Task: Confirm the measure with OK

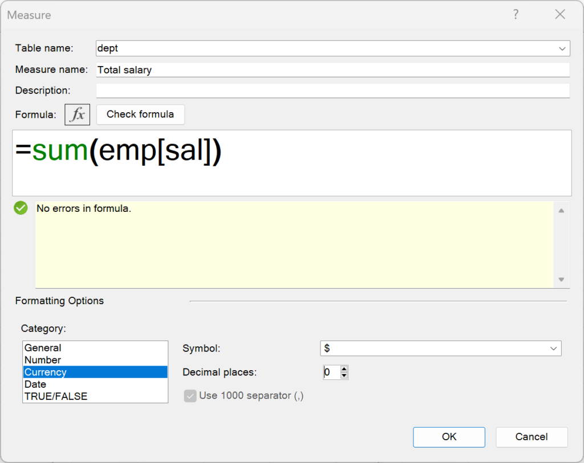Action: 449,437
